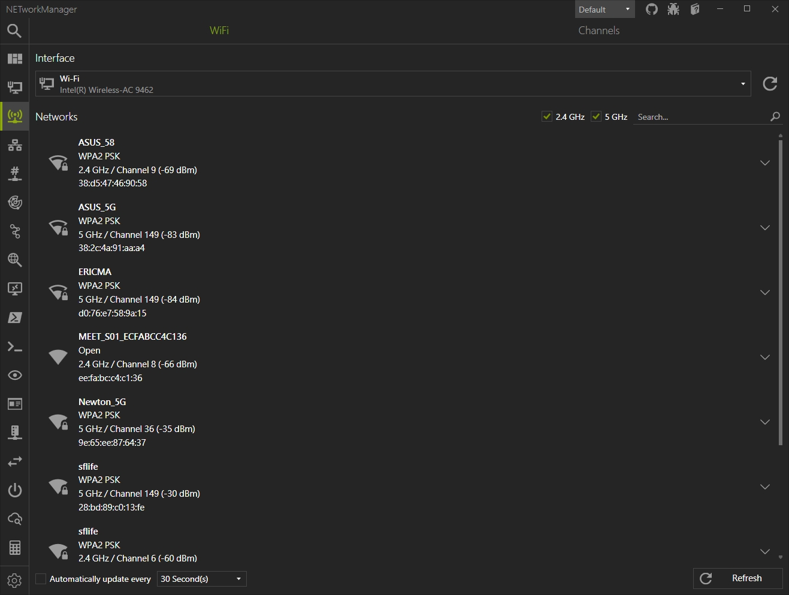The width and height of the screenshot is (789, 595).
Task: Open the Port Scanner hash icon
Action: point(14,174)
